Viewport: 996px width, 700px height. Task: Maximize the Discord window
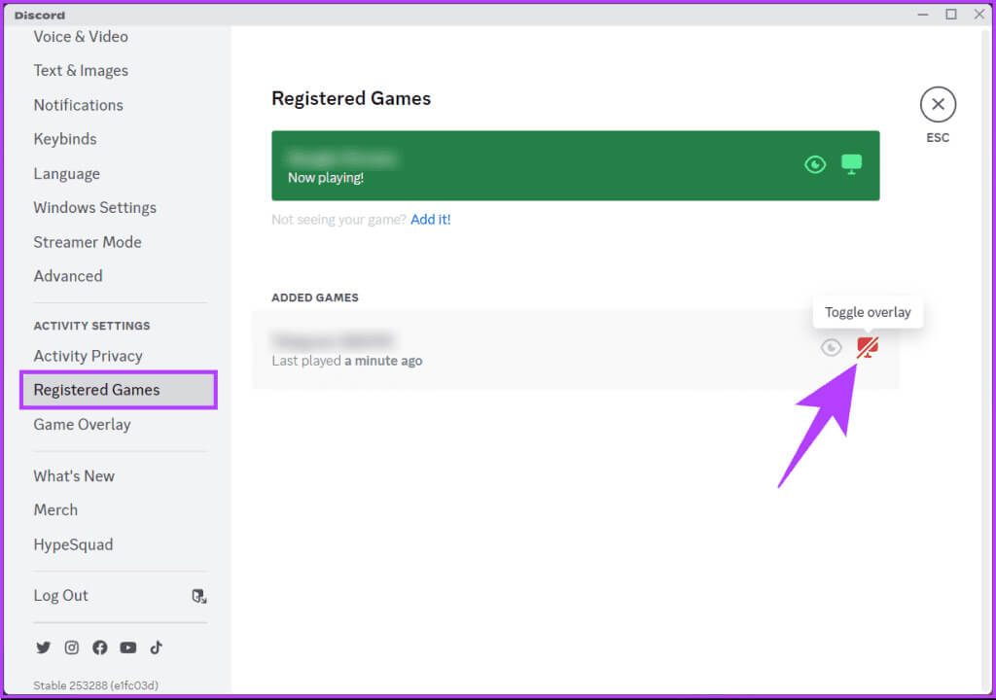click(x=950, y=14)
